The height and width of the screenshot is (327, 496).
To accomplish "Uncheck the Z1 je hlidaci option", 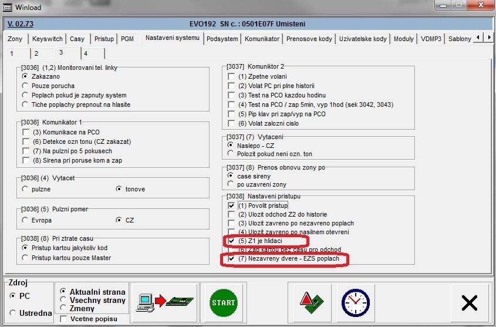I will 231,241.
